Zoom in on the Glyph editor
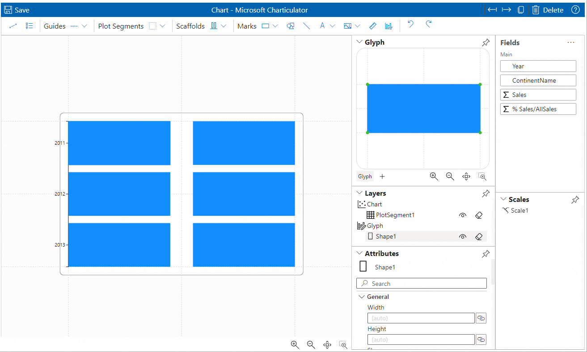This screenshot has width=587, height=352. click(434, 176)
